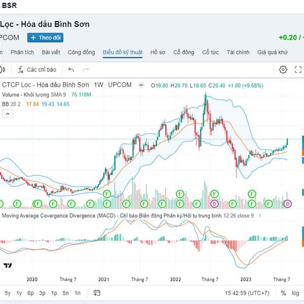Image resolution: width=304 pixels, height=304 pixels.
Task: Select the 1p time range
Action: pyautogui.click(x=54, y=293)
